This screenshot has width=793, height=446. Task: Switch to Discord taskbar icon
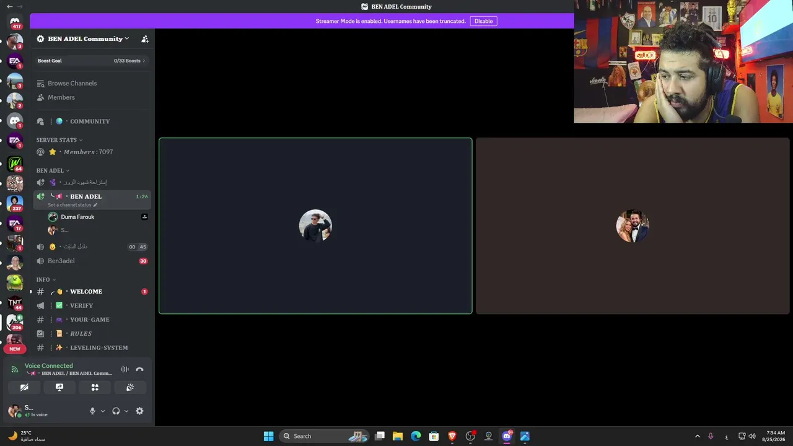pyautogui.click(x=507, y=436)
